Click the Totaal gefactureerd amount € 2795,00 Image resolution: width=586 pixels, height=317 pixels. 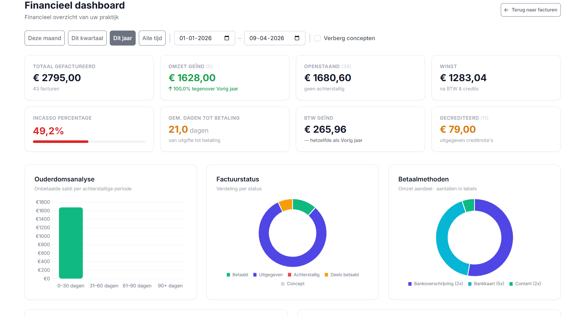pyautogui.click(x=57, y=78)
